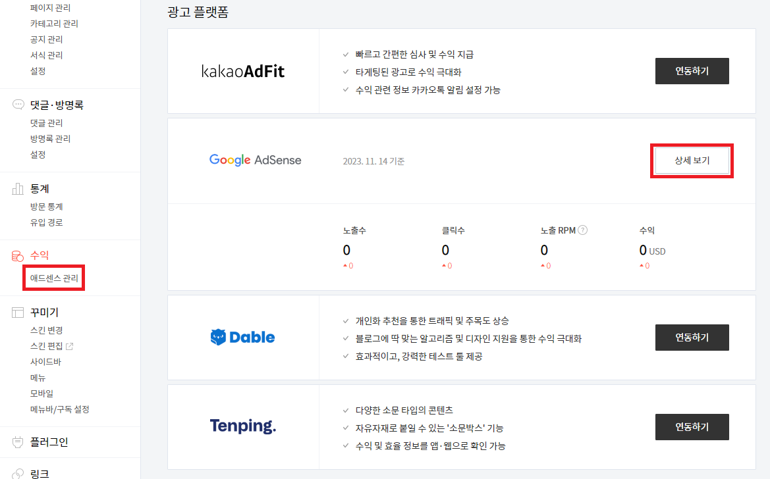Click 수익 및 효율 정보를 앱·웹으로 확인 가능
The image size is (770, 479).
click(430, 445)
